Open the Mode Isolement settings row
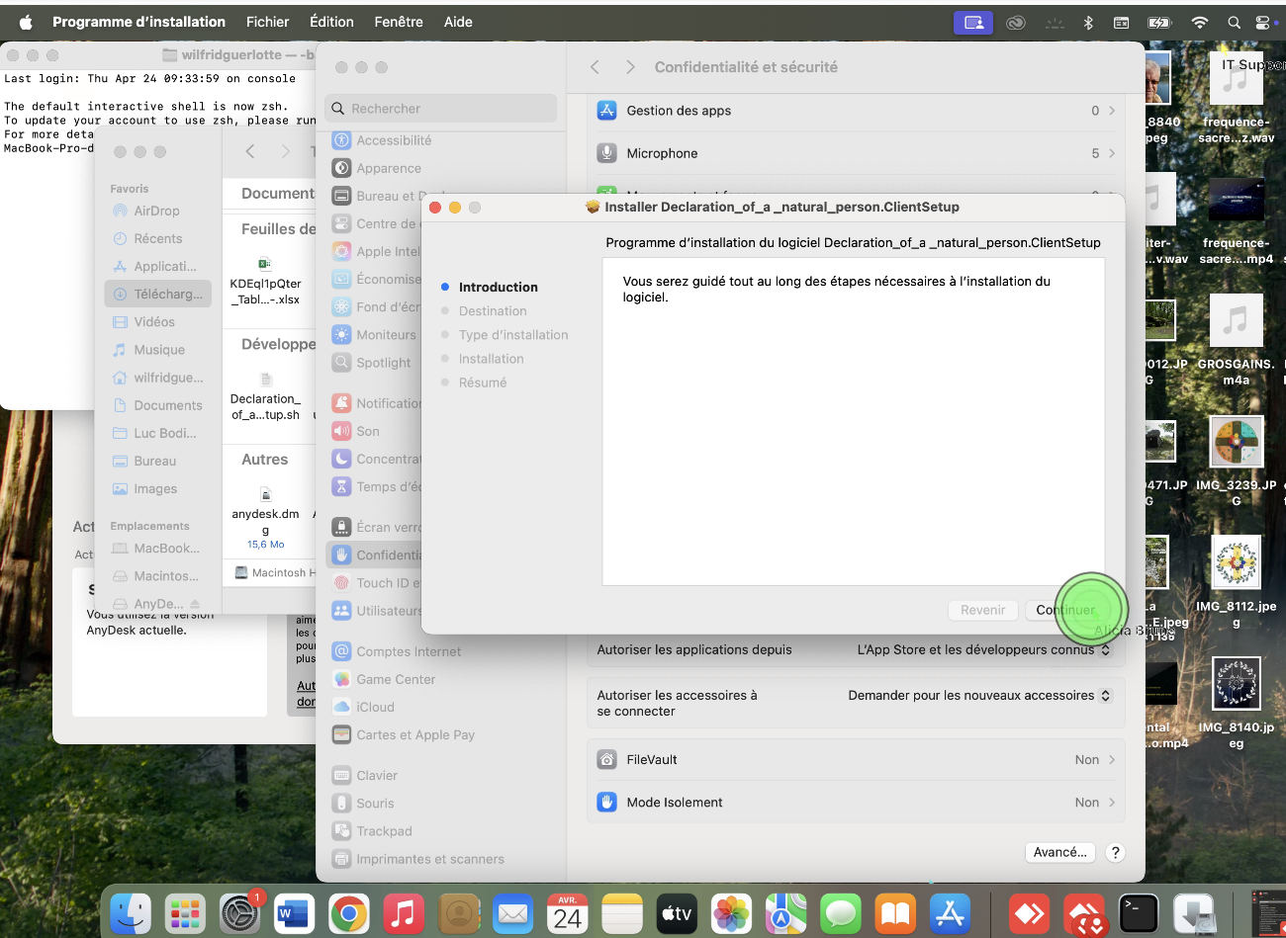Viewport: 1286px width, 938px height. pos(856,802)
